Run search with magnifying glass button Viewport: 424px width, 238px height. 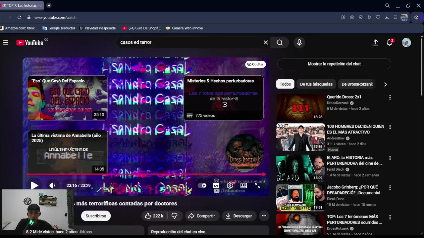280,42
